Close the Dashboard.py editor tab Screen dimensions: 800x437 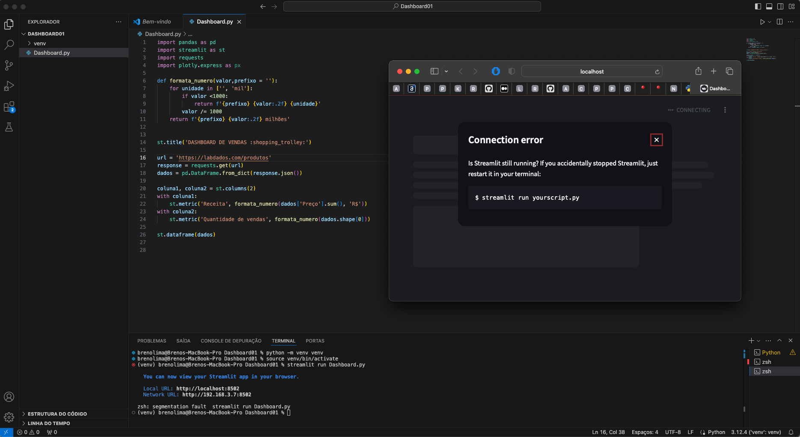pos(239,22)
